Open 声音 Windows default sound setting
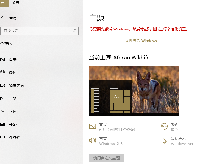The width and height of the screenshot is (200, 164). click(111, 141)
